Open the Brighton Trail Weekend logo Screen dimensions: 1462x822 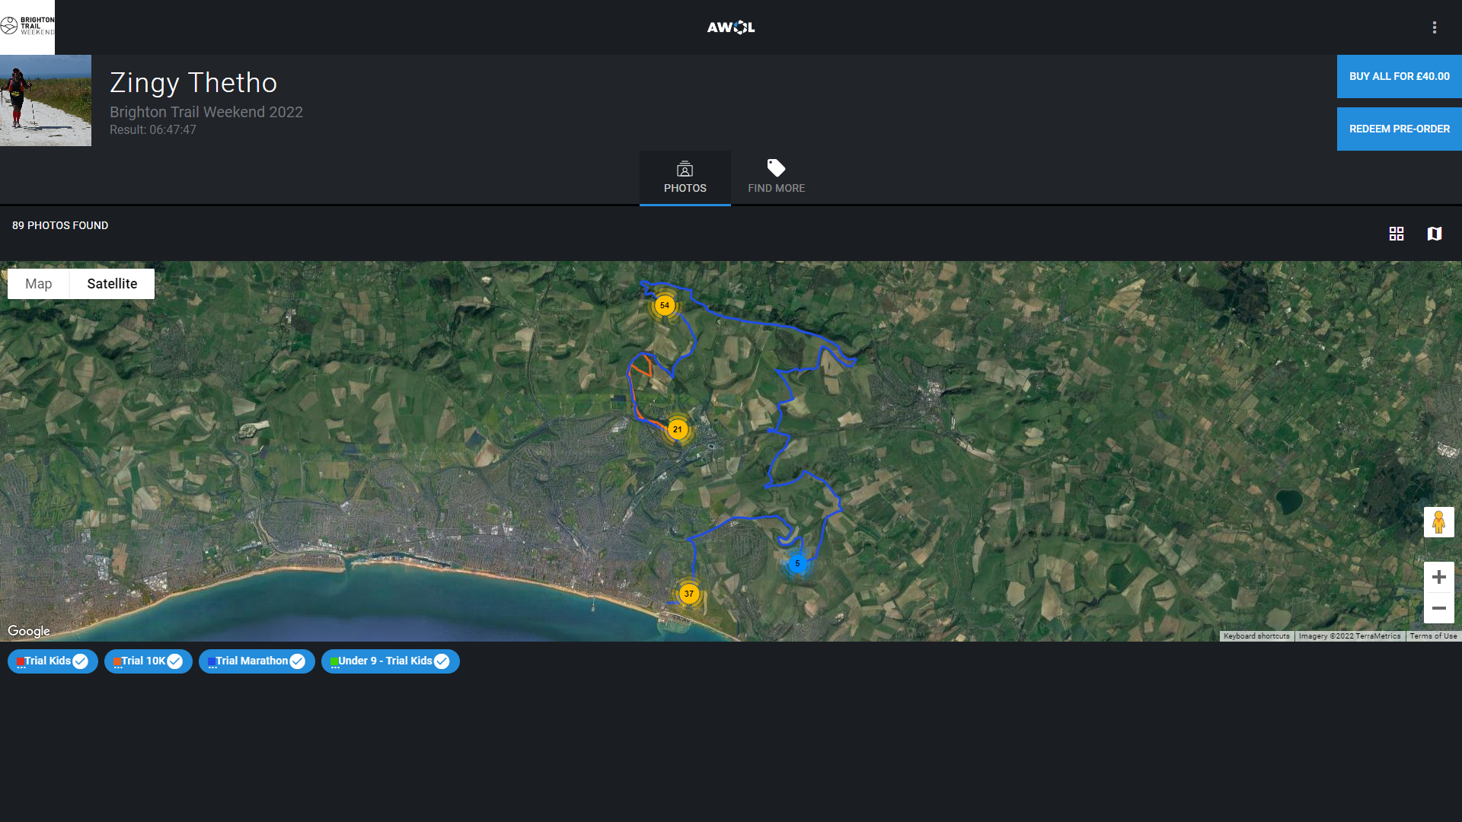pos(27,27)
